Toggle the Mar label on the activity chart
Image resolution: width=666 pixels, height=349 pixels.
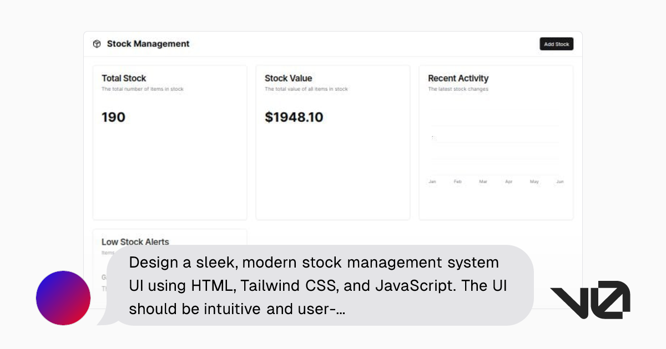(x=483, y=181)
